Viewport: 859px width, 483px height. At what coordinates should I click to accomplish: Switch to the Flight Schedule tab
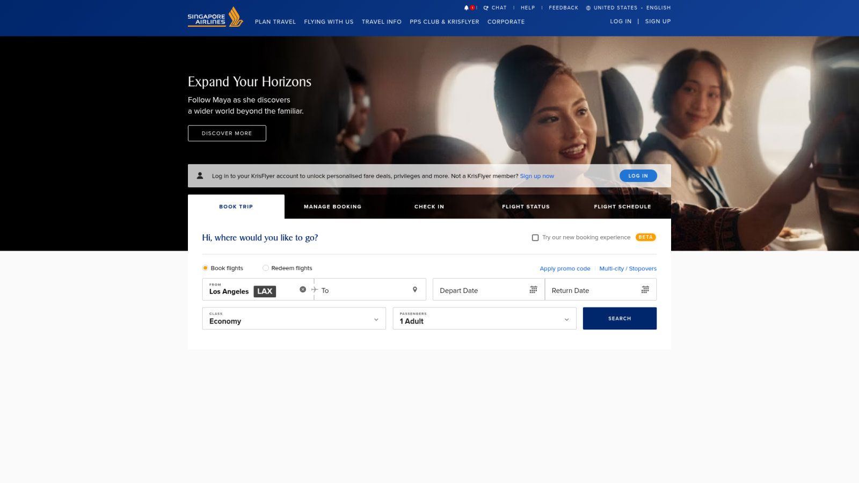coord(623,207)
